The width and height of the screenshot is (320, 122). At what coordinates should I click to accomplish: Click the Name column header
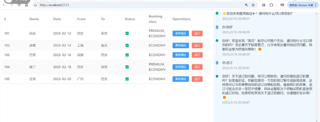[x=34, y=19]
